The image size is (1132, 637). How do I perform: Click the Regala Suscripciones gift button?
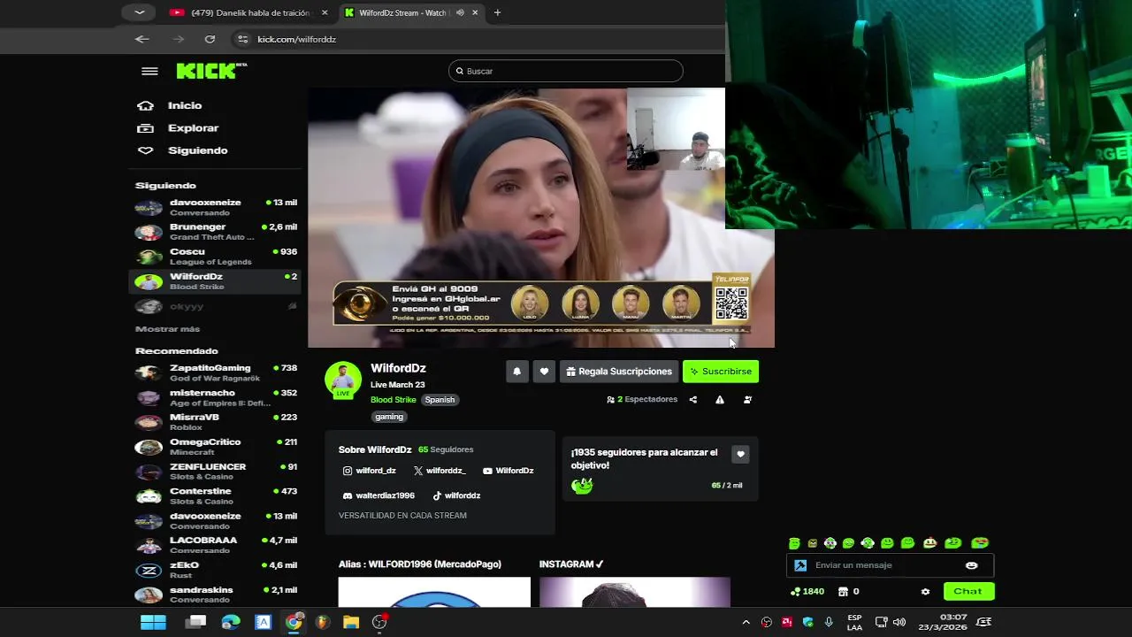[x=619, y=372]
